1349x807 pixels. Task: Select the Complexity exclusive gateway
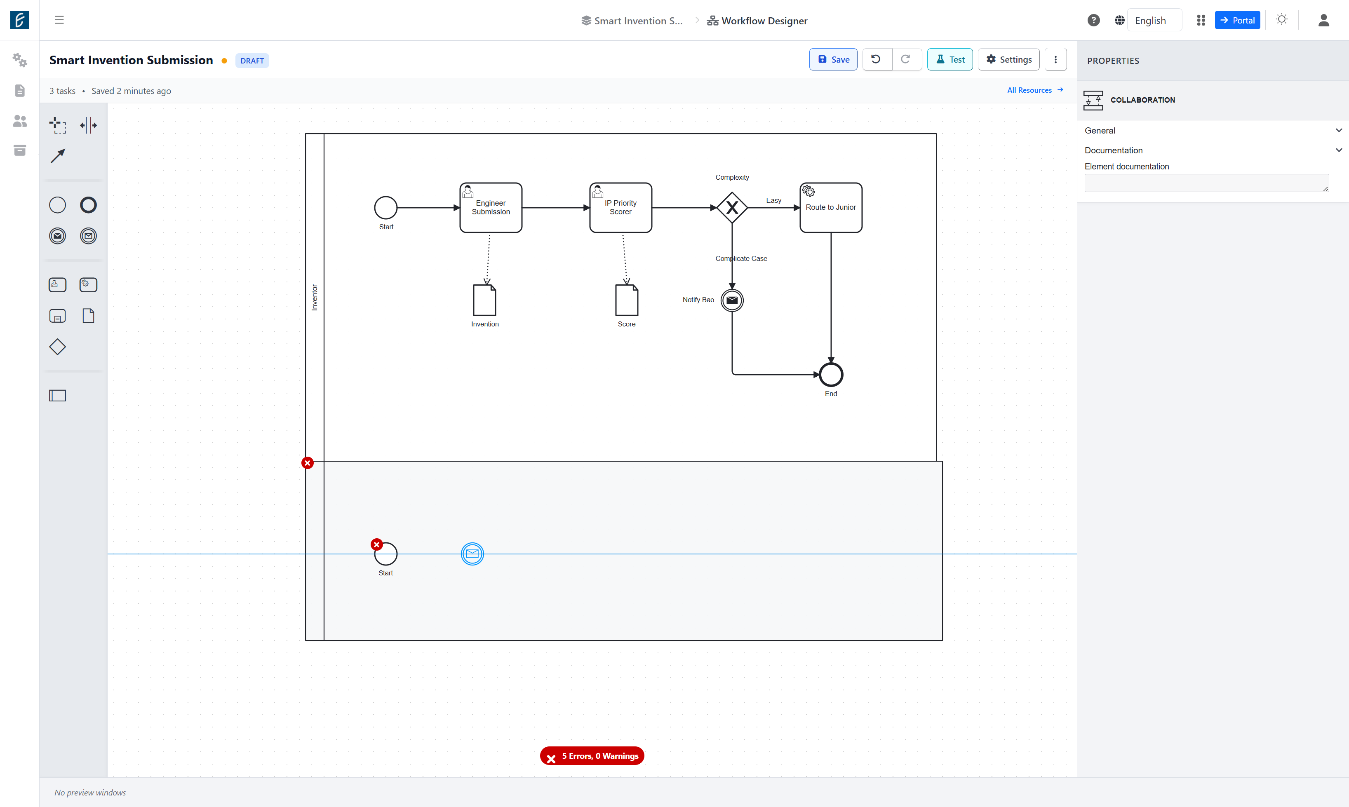pos(732,208)
